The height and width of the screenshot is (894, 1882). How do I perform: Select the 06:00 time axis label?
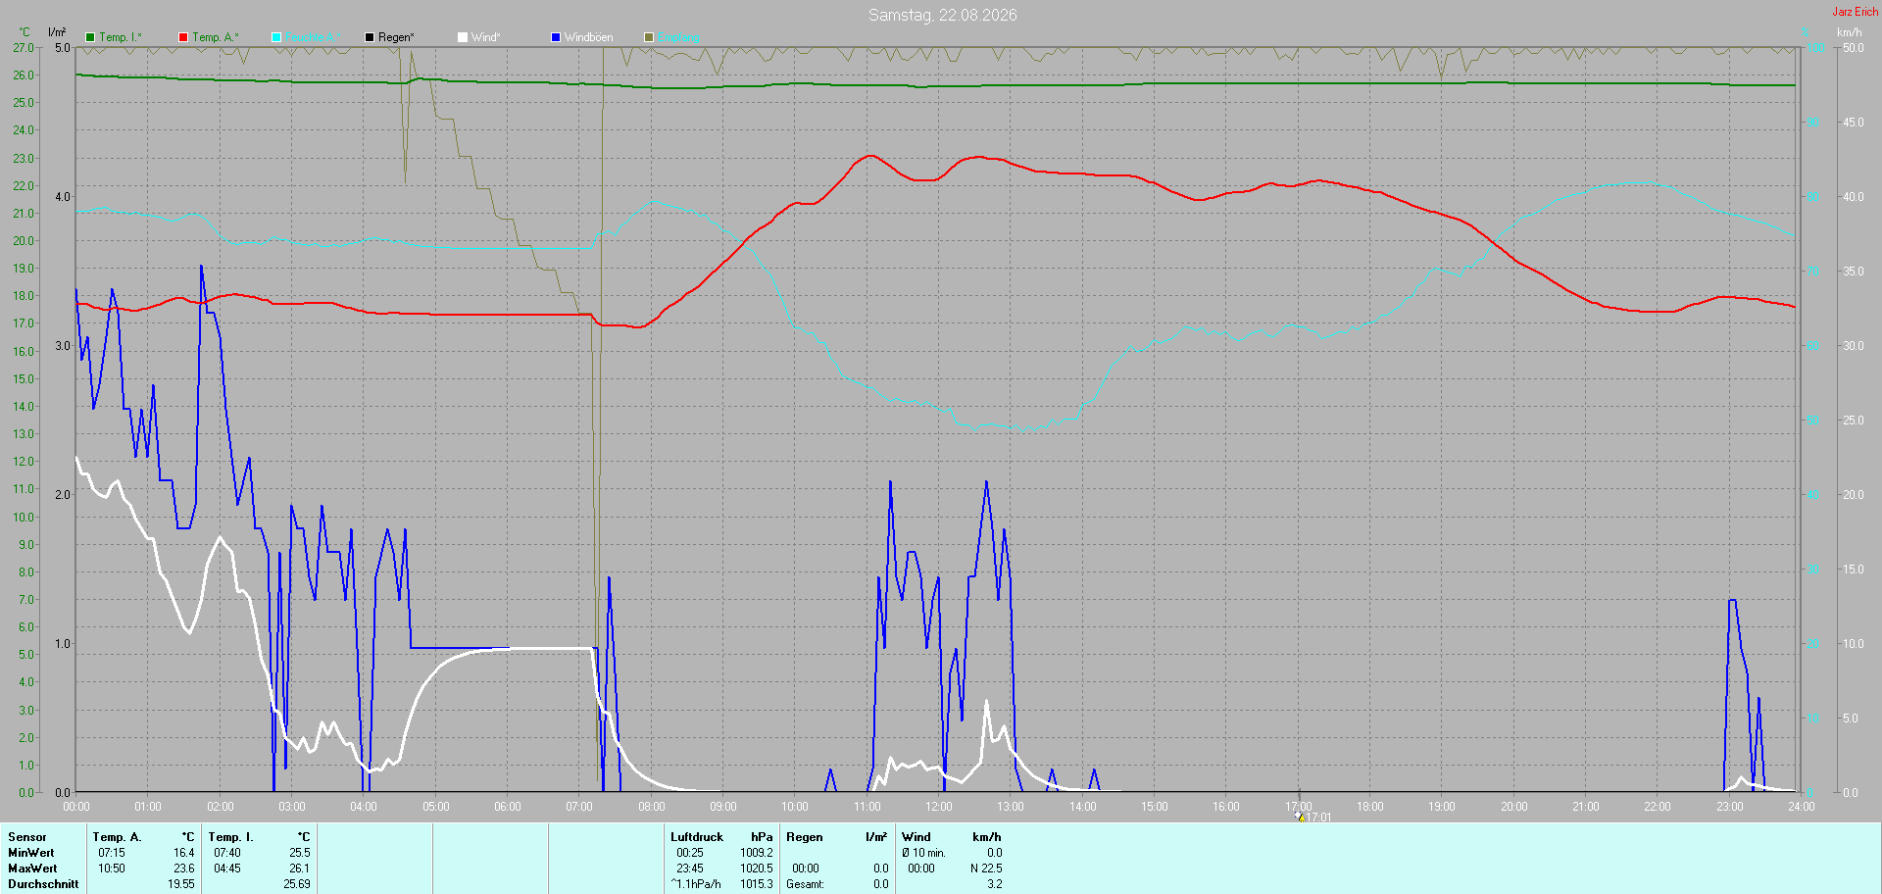coord(508,807)
